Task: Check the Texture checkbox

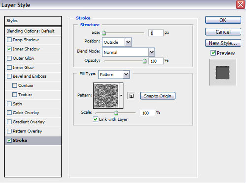Action: [x=15, y=95]
